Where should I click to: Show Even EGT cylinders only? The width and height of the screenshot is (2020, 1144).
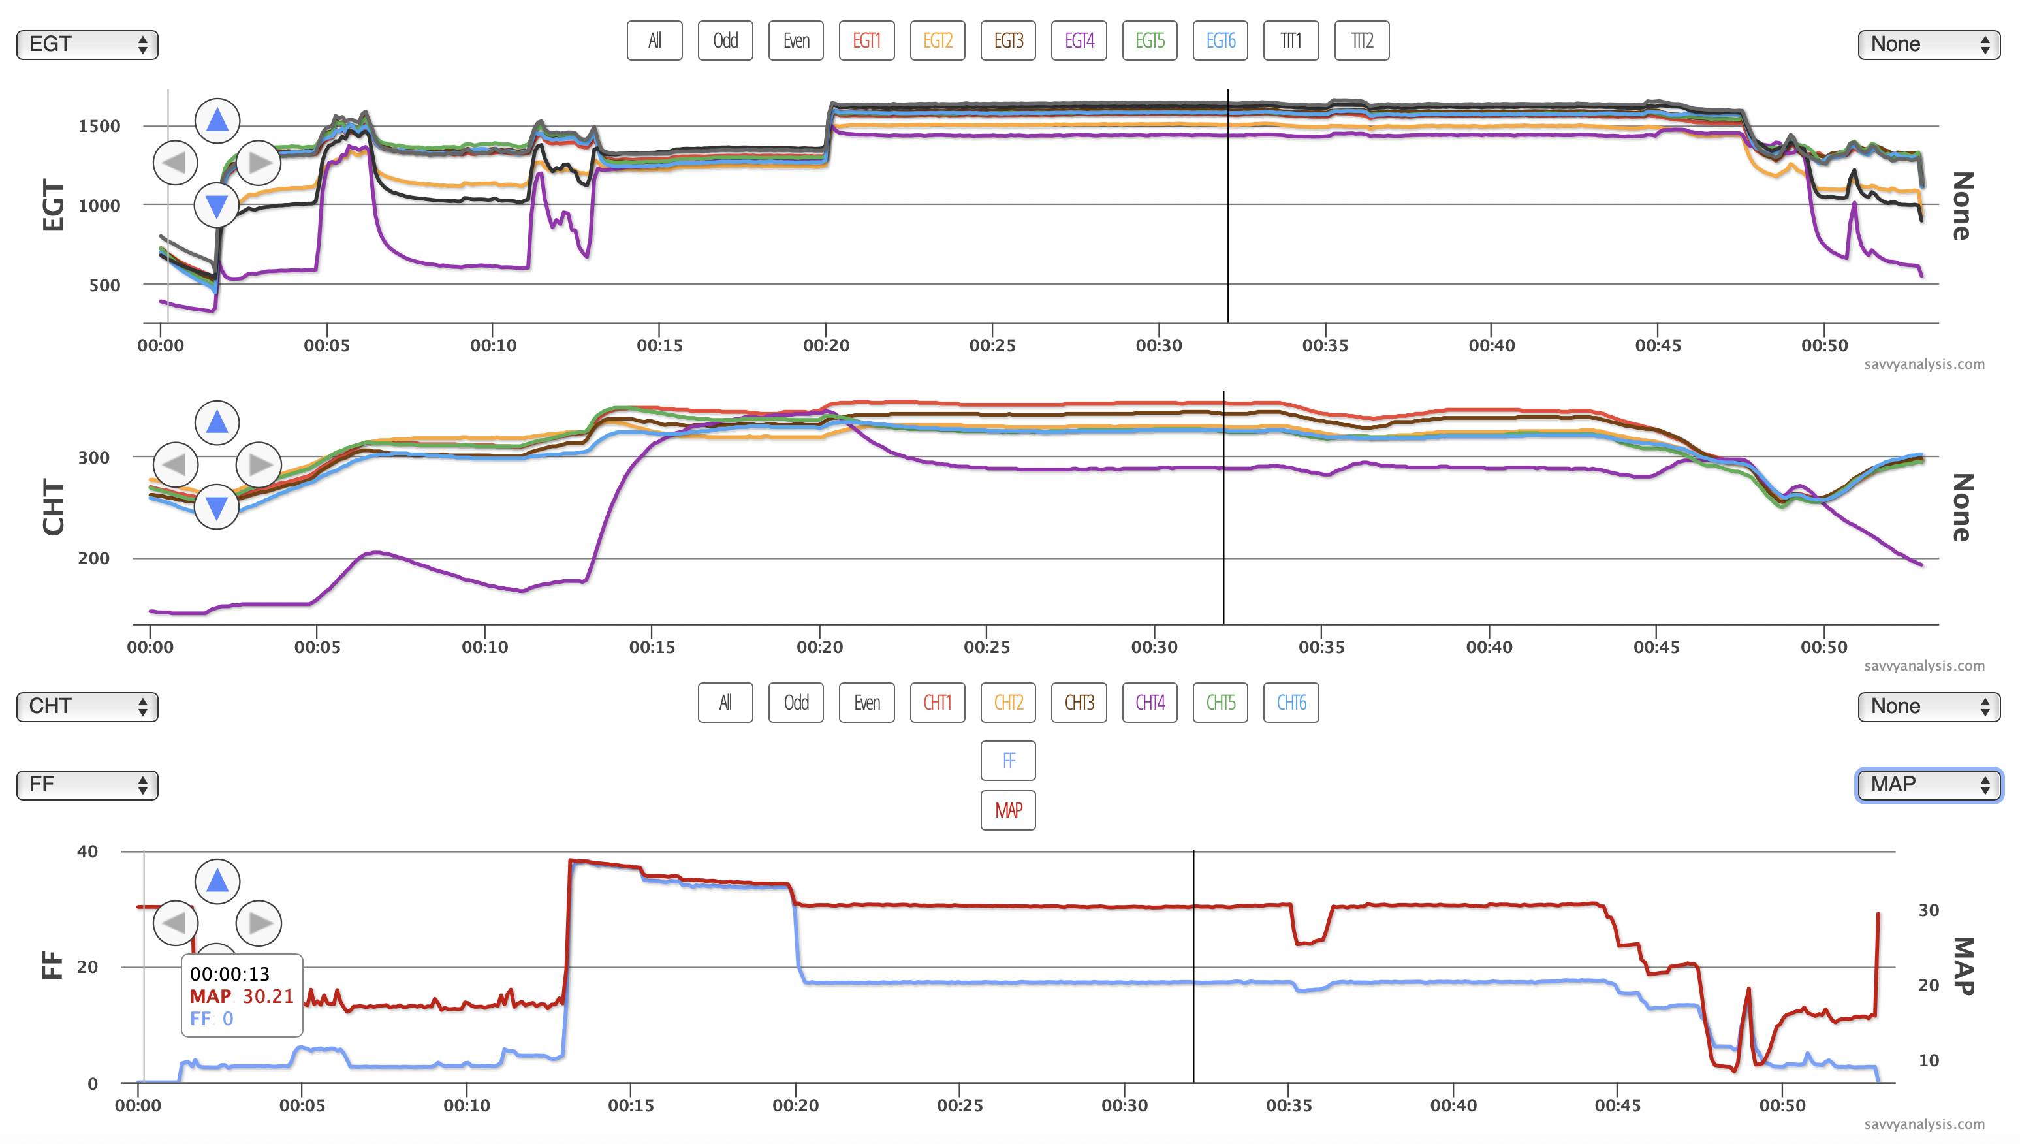(x=796, y=41)
